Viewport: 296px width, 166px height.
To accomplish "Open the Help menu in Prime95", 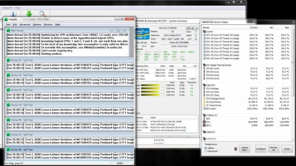I will pyautogui.click(x=57, y=24).
